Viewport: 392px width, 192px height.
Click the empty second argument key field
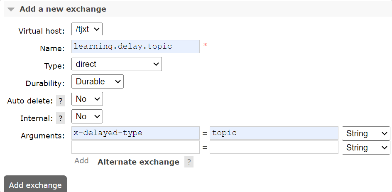(x=135, y=148)
